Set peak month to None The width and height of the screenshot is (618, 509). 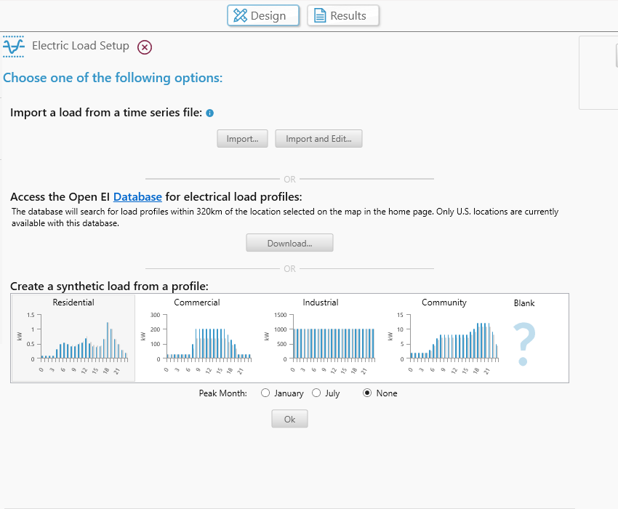tap(367, 393)
